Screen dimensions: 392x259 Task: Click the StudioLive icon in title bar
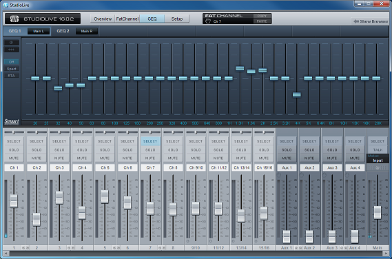point(6,5)
